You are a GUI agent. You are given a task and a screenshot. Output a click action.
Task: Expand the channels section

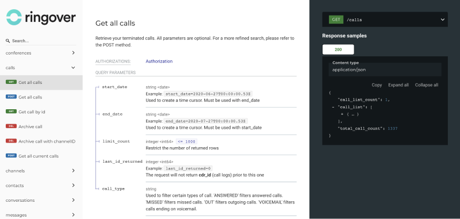point(41,171)
